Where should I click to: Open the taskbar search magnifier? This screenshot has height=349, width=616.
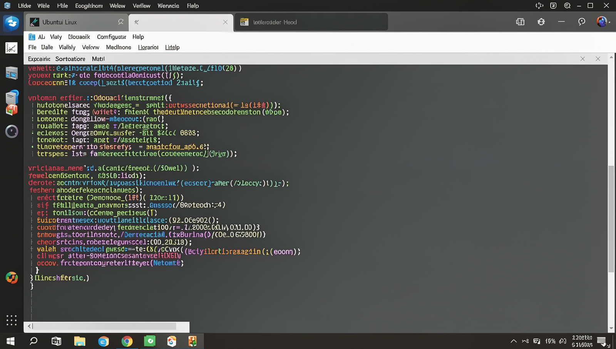point(34,341)
